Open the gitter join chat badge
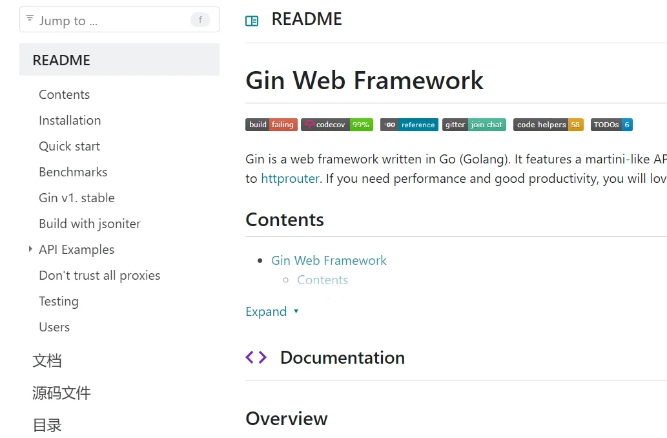The width and height of the screenshot is (667, 438). click(x=475, y=125)
